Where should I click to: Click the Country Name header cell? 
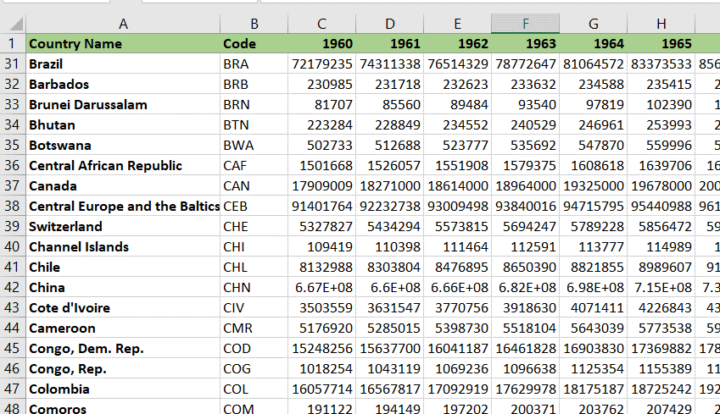[123, 43]
